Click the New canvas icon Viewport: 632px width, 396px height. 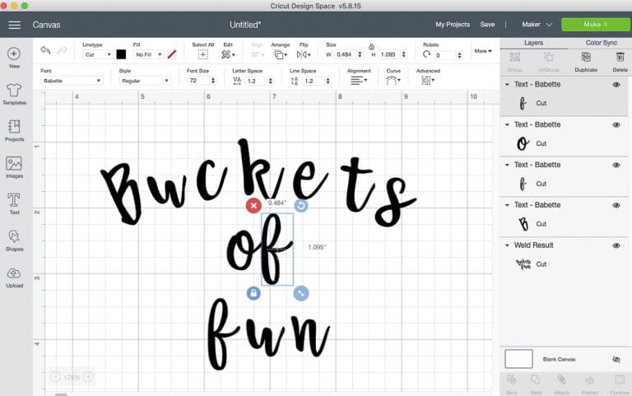pos(14,54)
